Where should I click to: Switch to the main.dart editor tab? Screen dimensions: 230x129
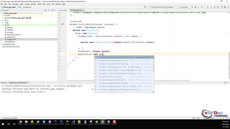click(64, 10)
